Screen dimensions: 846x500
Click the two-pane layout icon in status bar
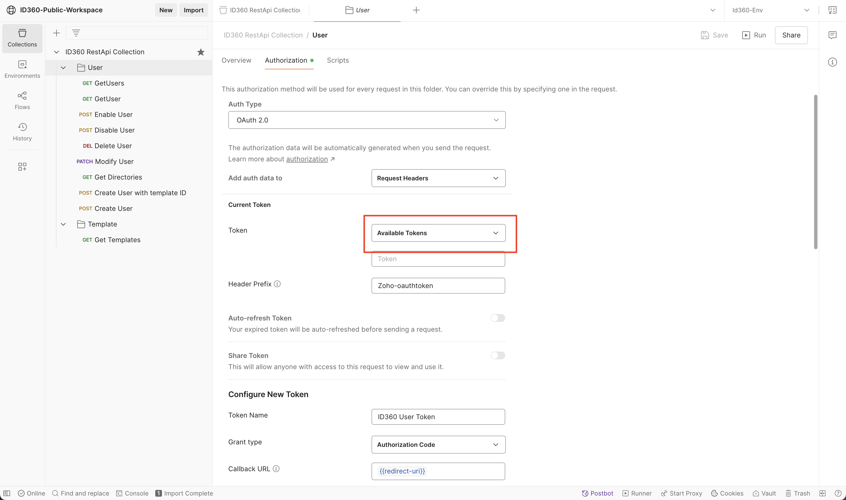pos(822,493)
